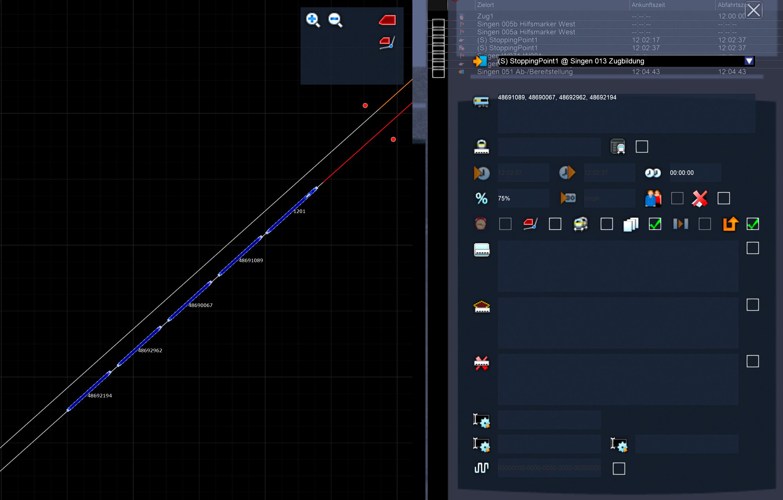Click rail vehicle 48690067 on the track map
The width and height of the screenshot is (783, 500).
[x=190, y=301]
